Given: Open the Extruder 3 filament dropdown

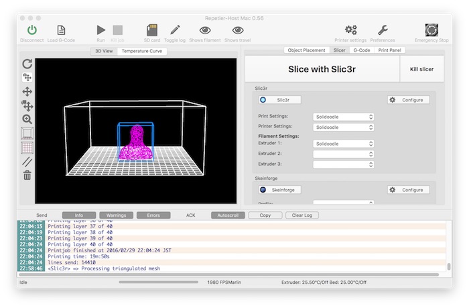Looking at the screenshot, I should point(343,164).
